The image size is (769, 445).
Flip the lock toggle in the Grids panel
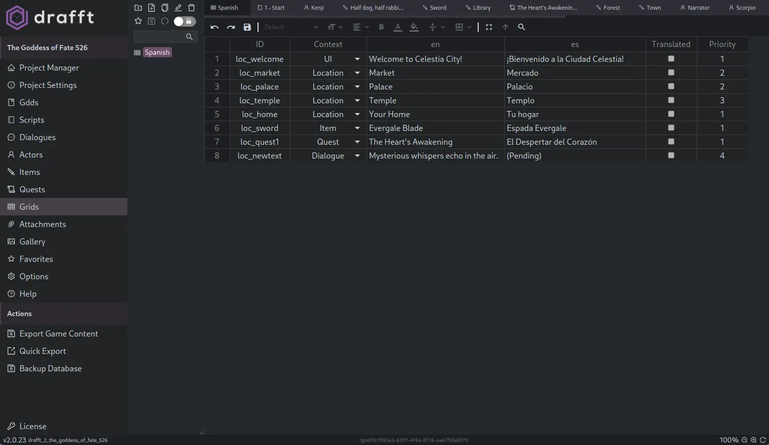click(x=184, y=21)
